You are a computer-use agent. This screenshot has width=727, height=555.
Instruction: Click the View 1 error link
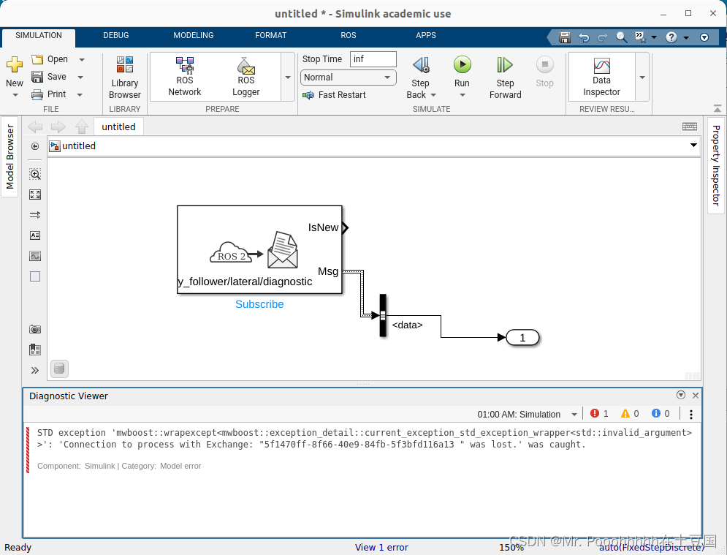[x=381, y=547]
